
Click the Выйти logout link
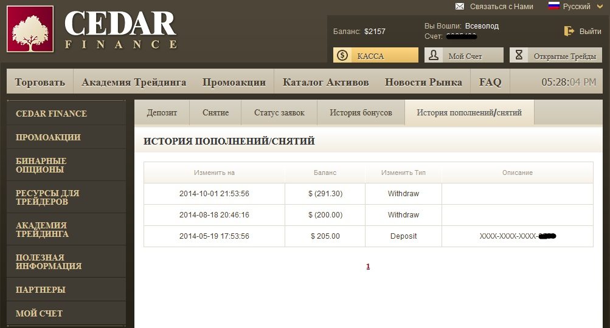pyautogui.click(x=590, y=32)
